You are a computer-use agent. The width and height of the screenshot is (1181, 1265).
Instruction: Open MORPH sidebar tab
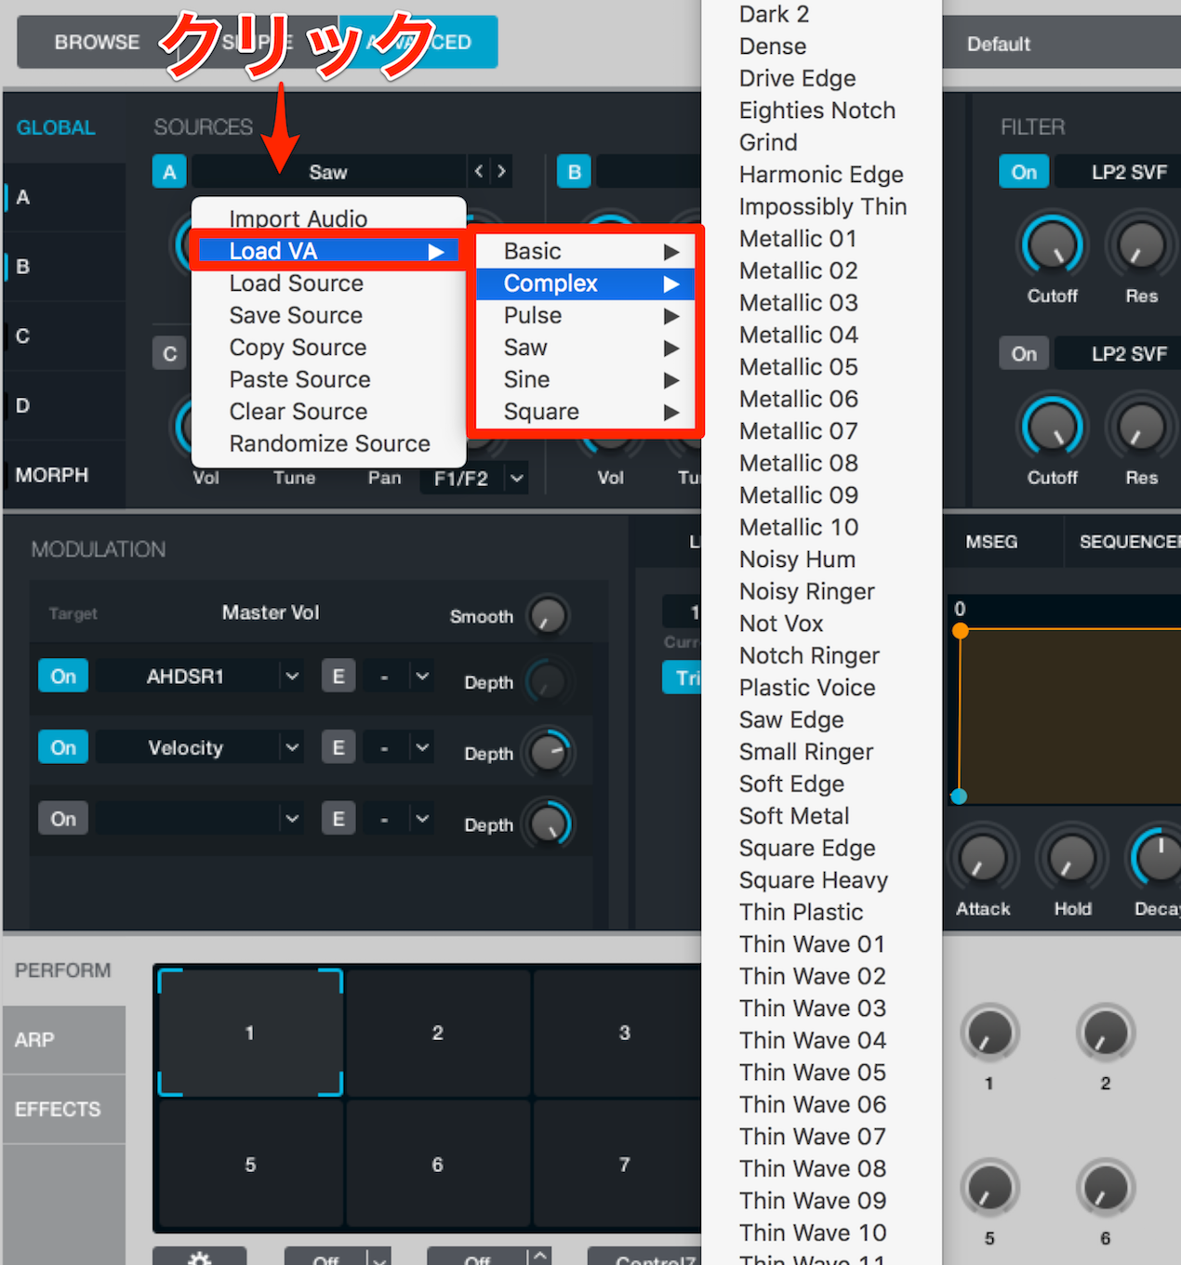click(x=63, y=475)
